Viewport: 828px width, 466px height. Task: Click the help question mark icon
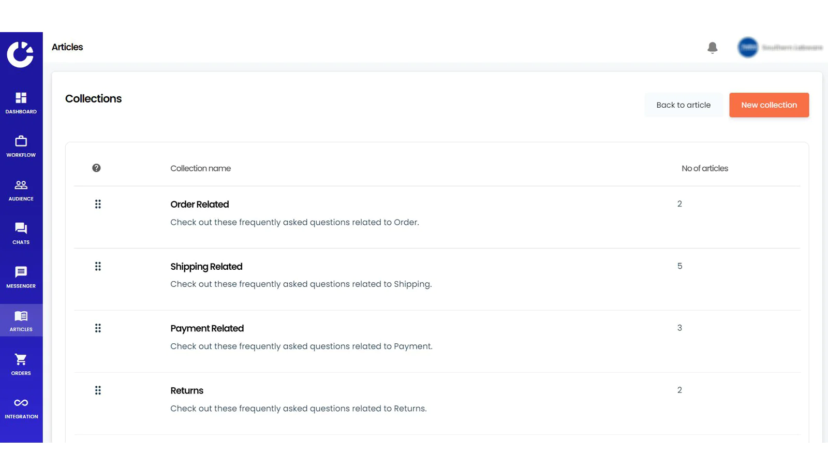point(96,168)
